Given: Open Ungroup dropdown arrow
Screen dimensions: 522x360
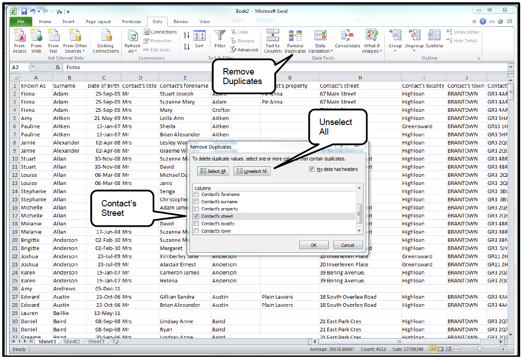Looking at the screenshot, I should point(414,51).
